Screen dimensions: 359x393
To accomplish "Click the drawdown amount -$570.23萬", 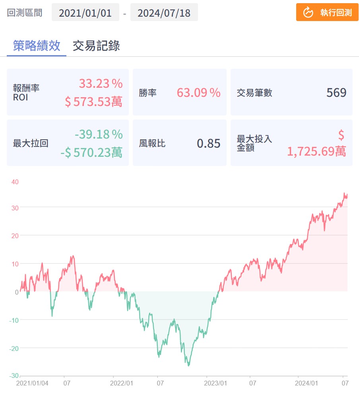I will [x=91, y=152].
